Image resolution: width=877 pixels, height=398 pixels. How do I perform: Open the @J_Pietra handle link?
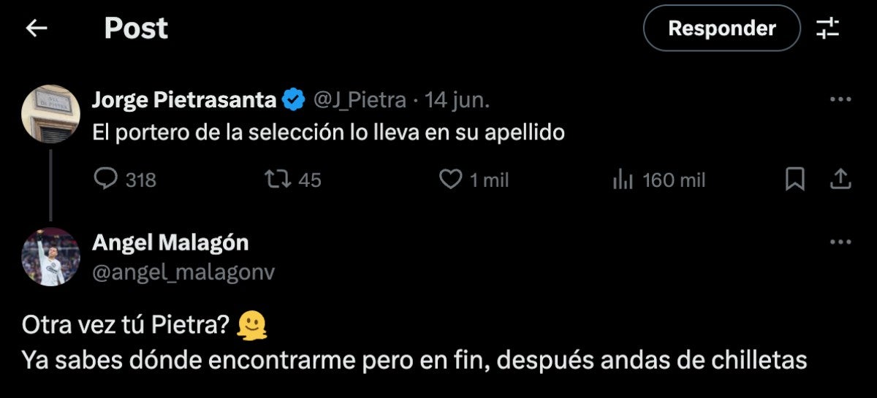pos(360,100)
